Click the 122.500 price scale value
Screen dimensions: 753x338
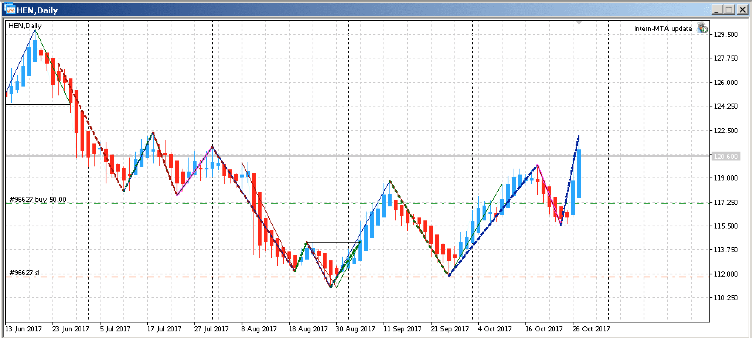coord(725,131)
